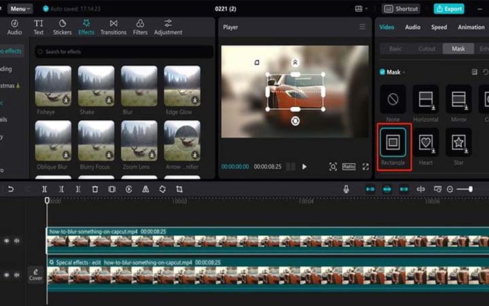Hide the top video track with eye icon
489x306 pixels.
[x=7, y=240]
